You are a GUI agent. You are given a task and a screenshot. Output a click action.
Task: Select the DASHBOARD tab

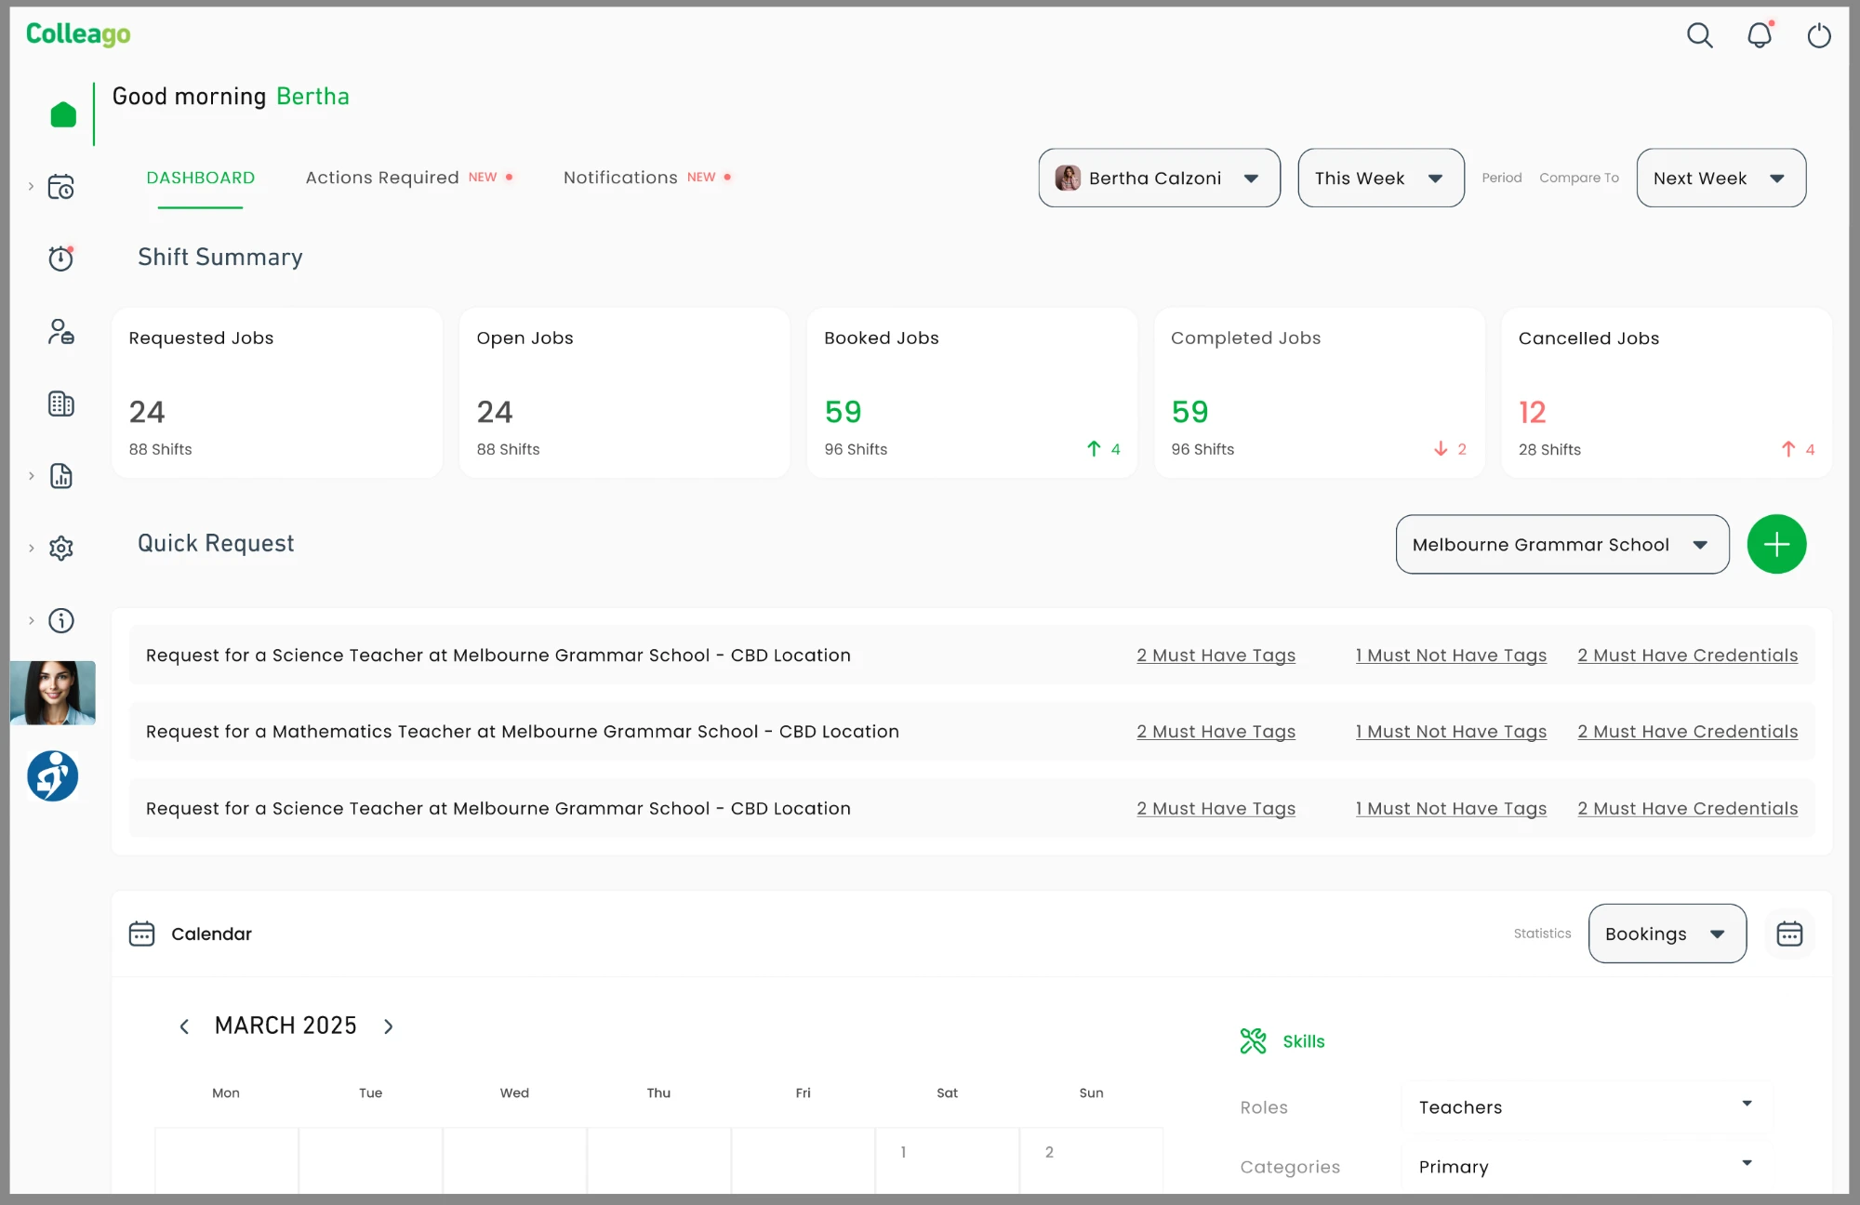201,178
